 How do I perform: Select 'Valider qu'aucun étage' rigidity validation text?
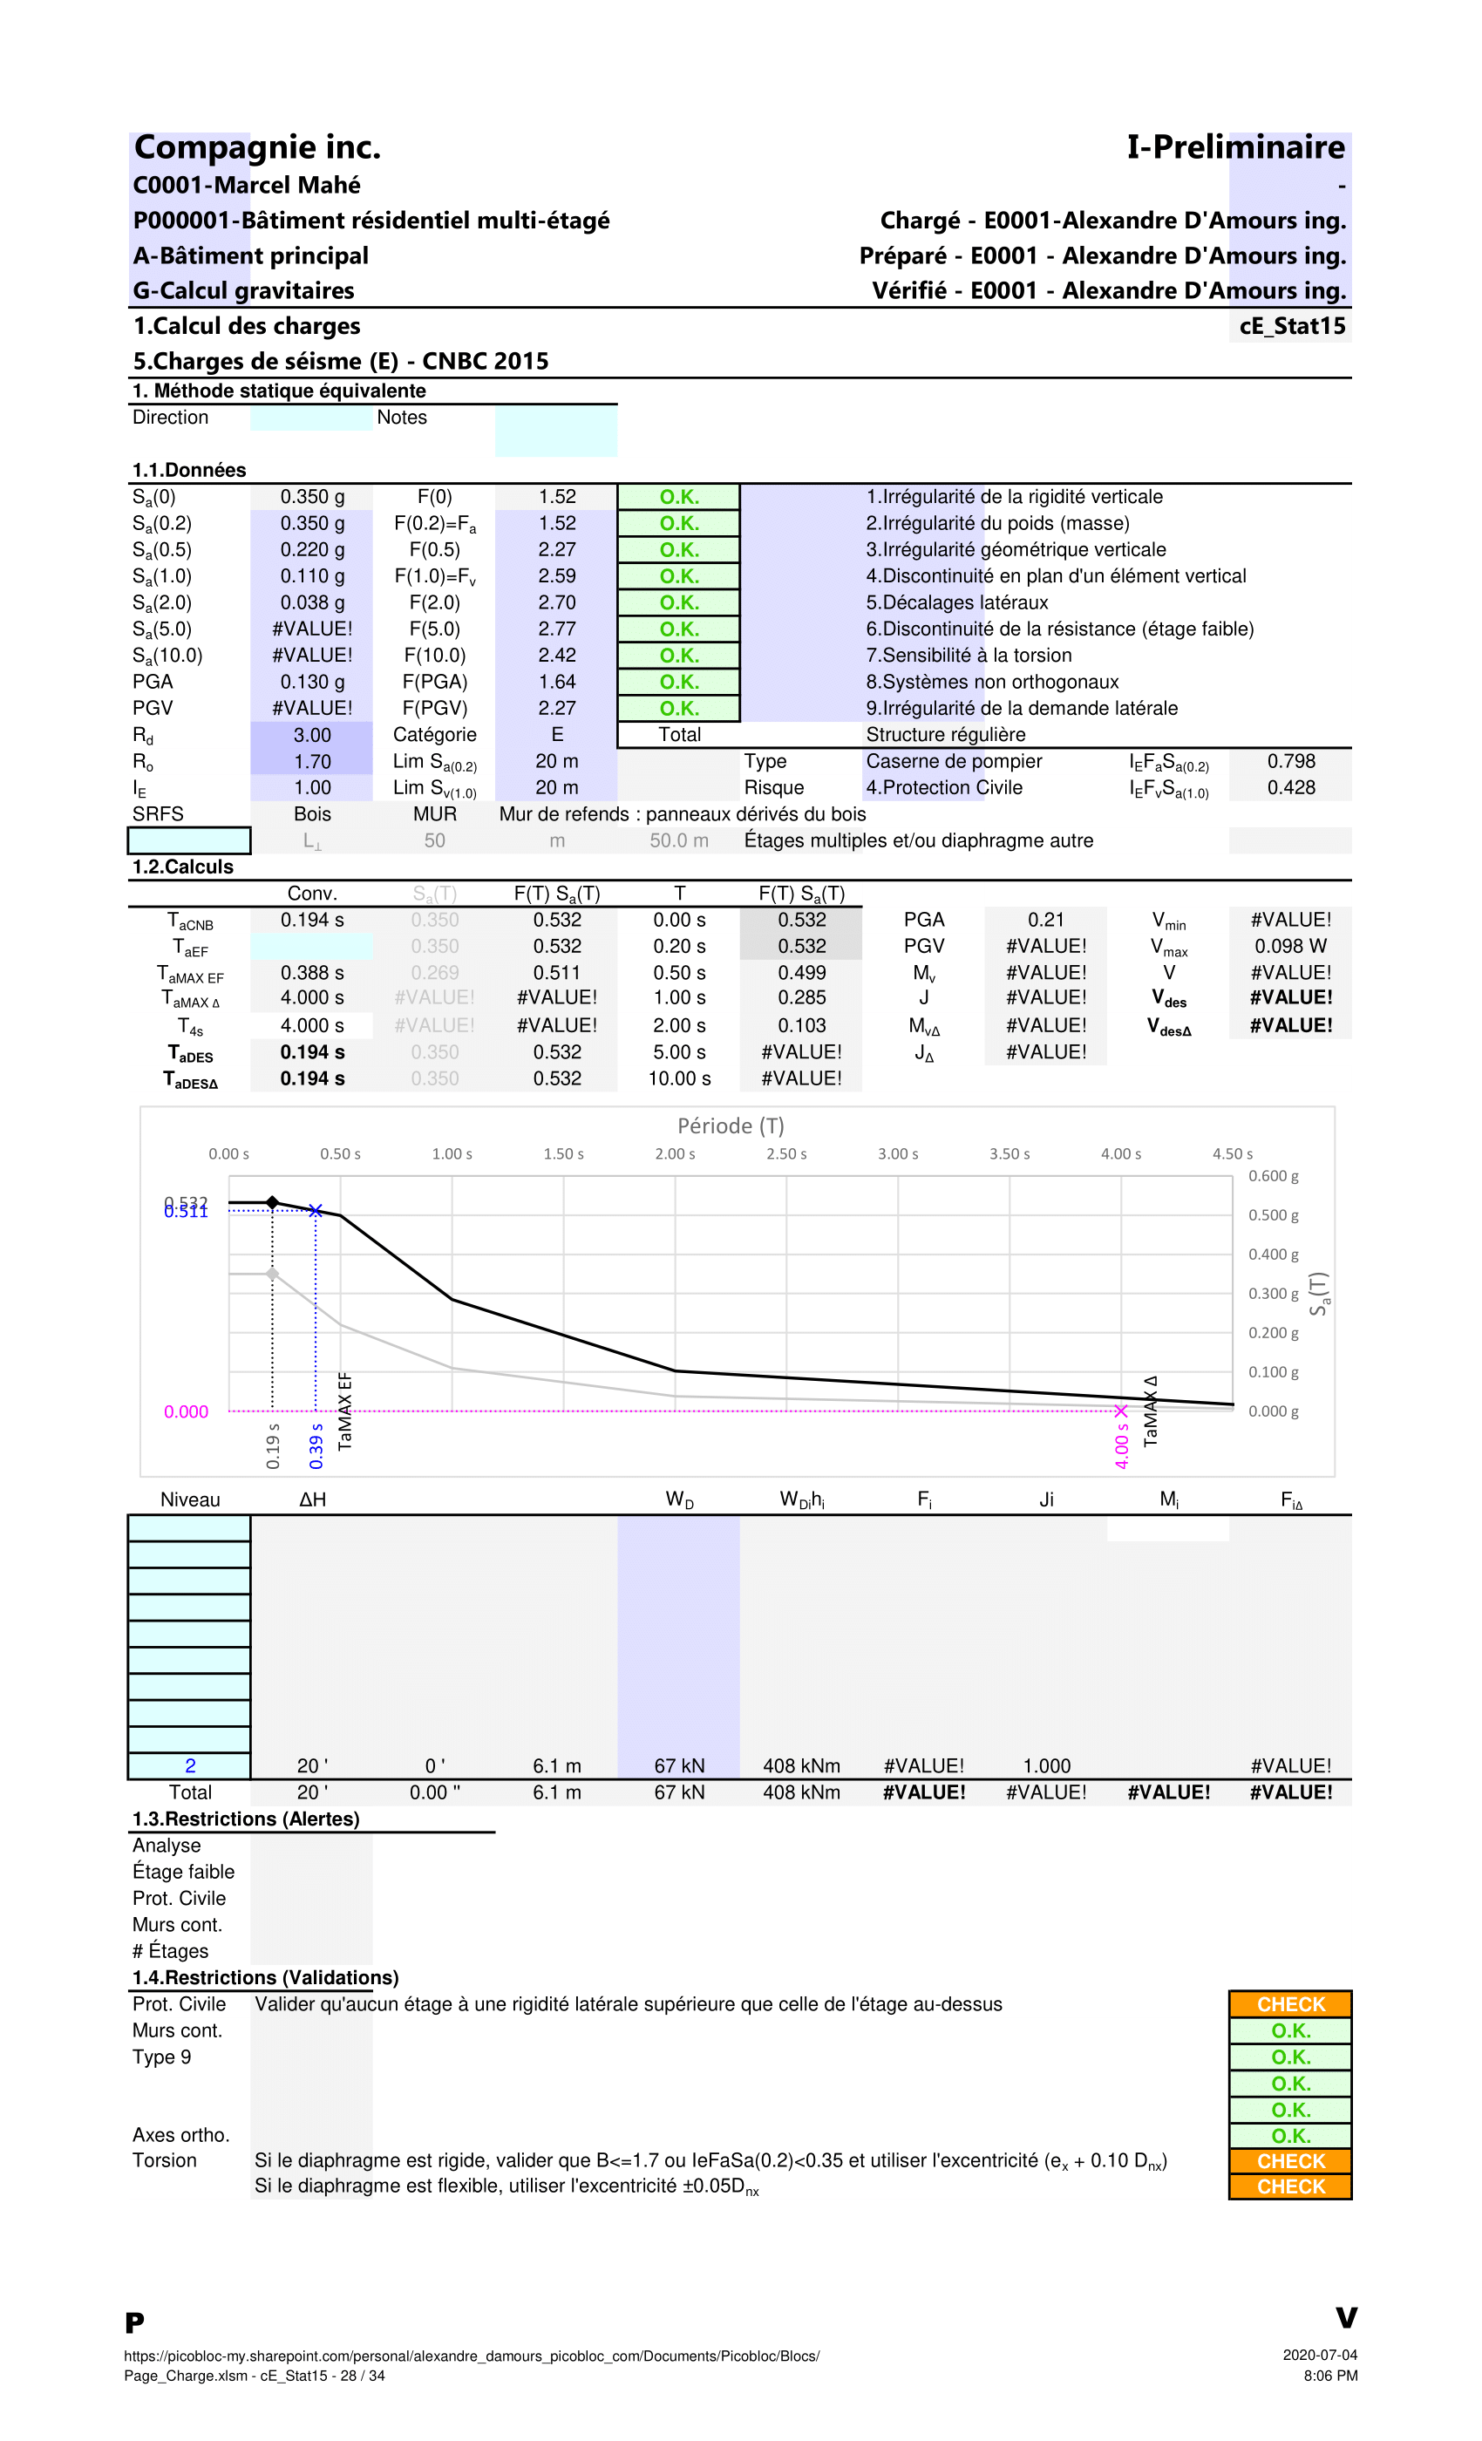point(628,2004)
